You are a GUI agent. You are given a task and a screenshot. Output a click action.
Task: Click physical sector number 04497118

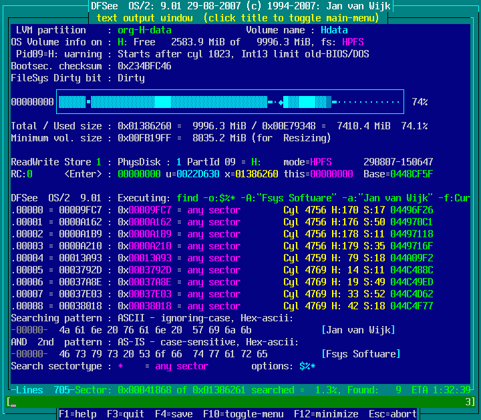click(412, 234)
